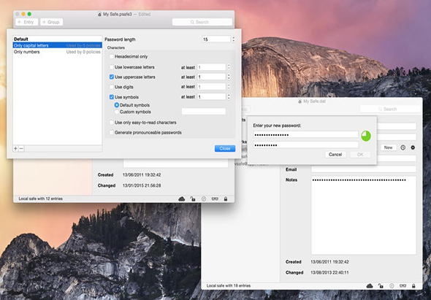Select the Only capital letters policy
Image resolution: width=431 pixels, height=300 pixels.
(57, 45)
